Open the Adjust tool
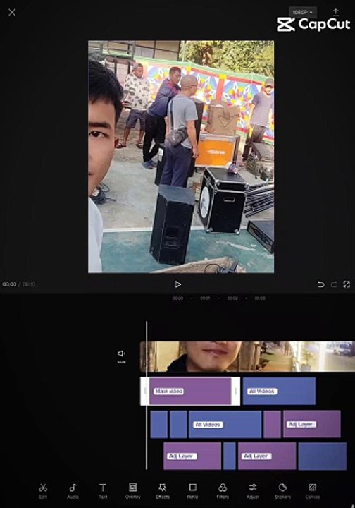The width and height of the screenshot is (355, 508). (252, 490)
